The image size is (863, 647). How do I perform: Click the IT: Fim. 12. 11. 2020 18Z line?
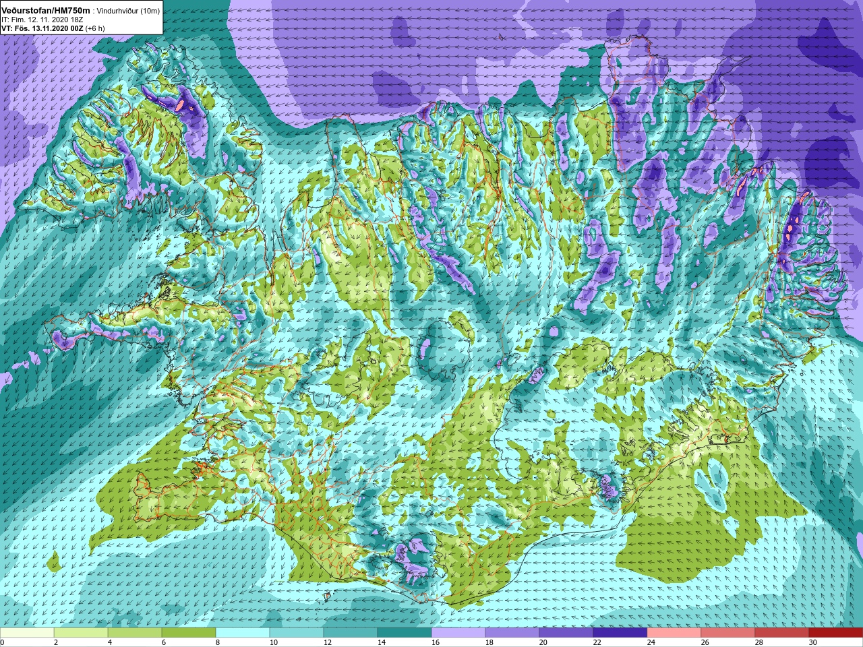coord(42,20)
